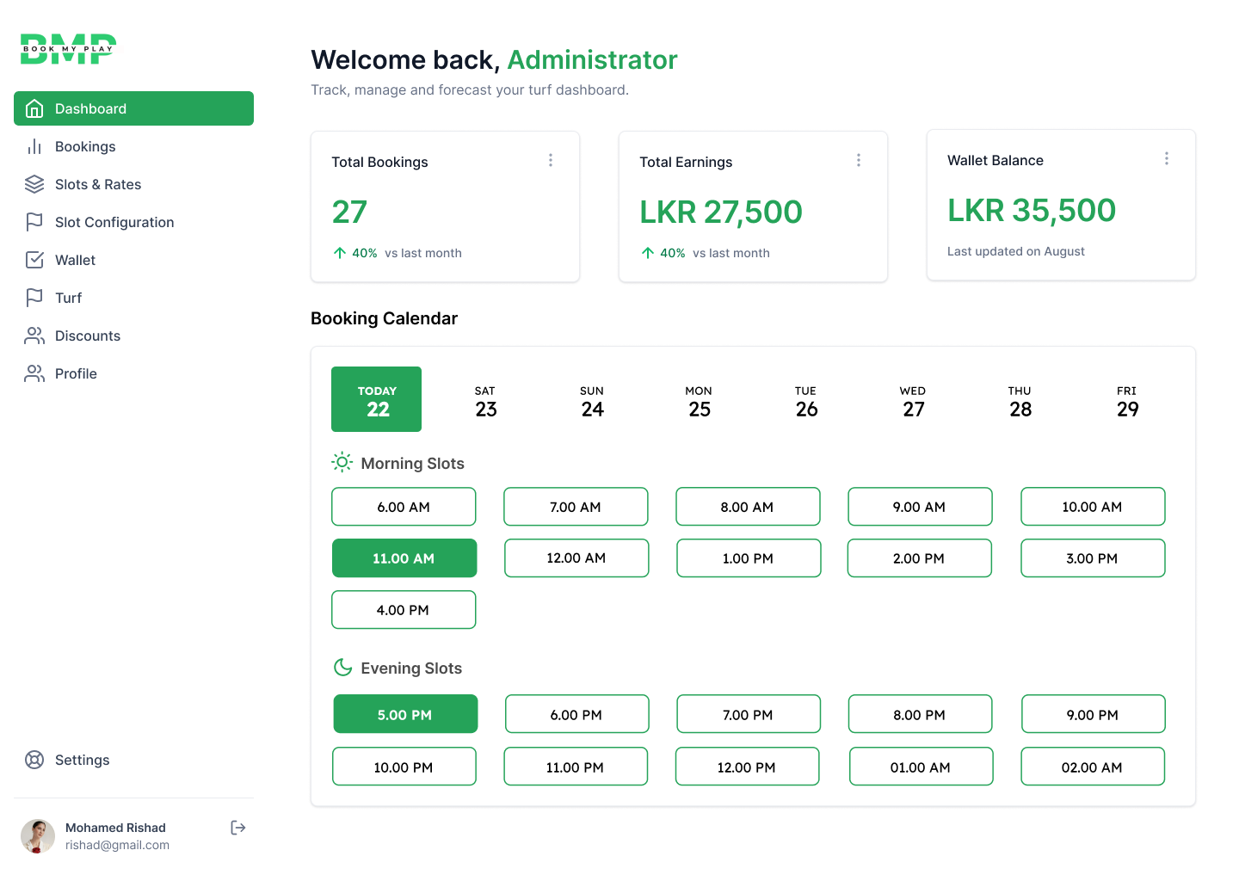Screen dimensions: 1239x881
Task: Click the Slots & Rates layers icon
Action: point(34,184)
